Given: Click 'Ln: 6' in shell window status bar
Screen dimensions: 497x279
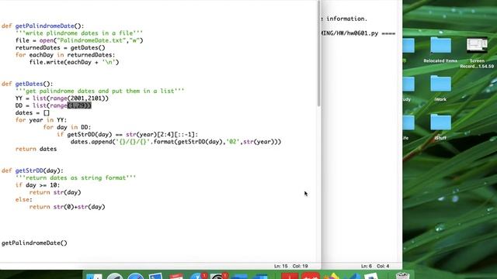Looking at the screenshot, I should pyautogui.click(x=367, y=267).
